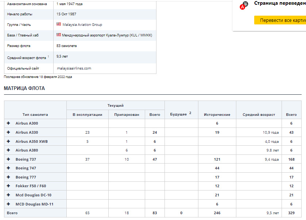Open the Kuala Lumpur airport (KUL / WMKK) link
This screenshot has width=306, height=220.
[x=107, y=35]
